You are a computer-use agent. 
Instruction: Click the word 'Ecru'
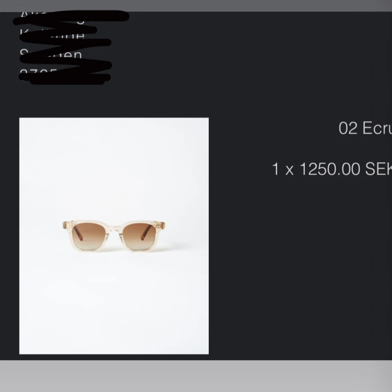click(377, 128)
